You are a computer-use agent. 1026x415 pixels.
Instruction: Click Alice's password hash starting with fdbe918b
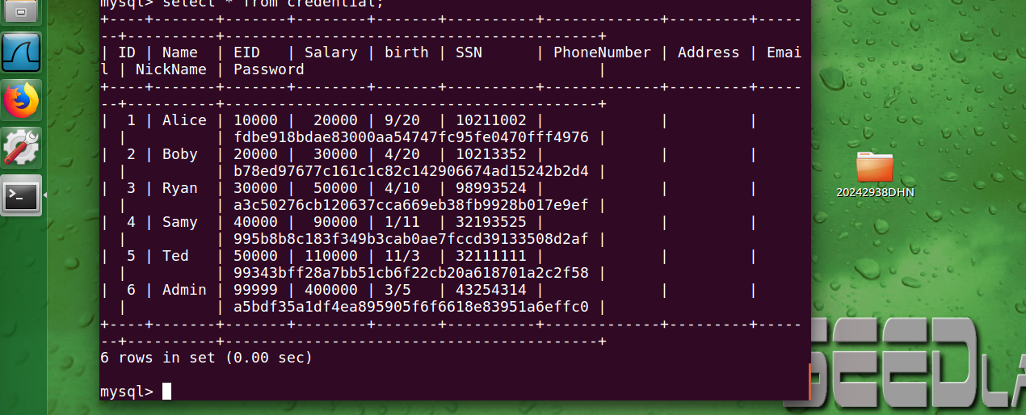tap(411, 137)
